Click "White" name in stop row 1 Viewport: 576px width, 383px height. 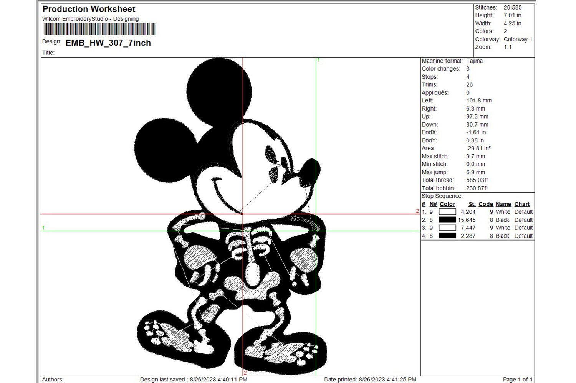pos(503,212)
